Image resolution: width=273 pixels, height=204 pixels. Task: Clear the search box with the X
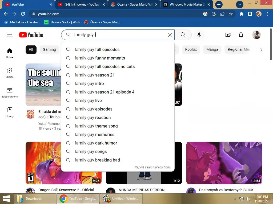tap(170, 35)
